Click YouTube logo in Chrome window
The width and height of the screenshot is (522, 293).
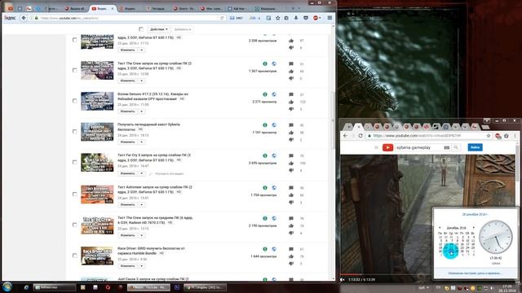[387, 147]
